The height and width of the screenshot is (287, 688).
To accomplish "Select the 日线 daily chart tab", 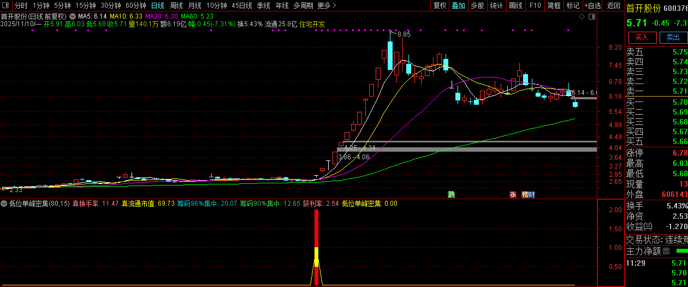I will tap(157, 5).
